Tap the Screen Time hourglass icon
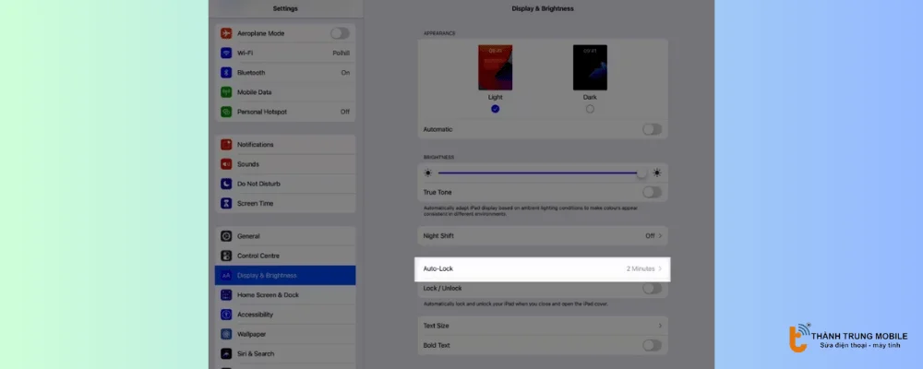The width and height of the screenshot is (923, 369). coord(226,203)
